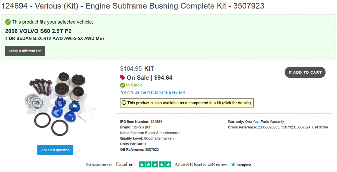Image resolution: width=337 pixels, height=172 pixels.
Task: Rate the product by clicking the fifth star
Action: click(x=131, y=92)
